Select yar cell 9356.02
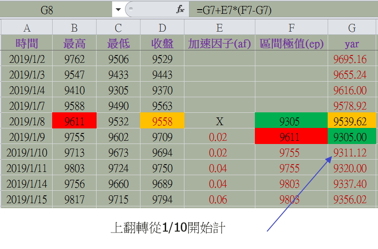This screenshot has width=378, height=249. (x=352, y=199)
